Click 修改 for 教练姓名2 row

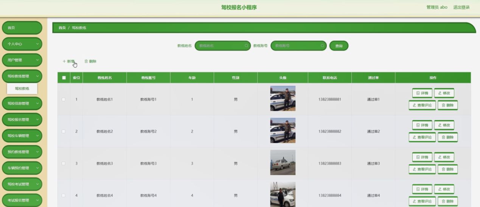pos(444,125)
